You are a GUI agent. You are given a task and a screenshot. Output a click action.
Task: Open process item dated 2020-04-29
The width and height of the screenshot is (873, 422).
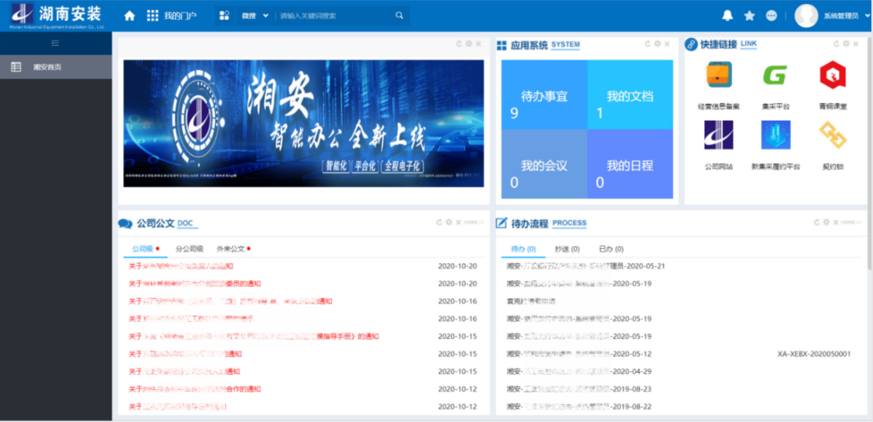click(579, 371)
